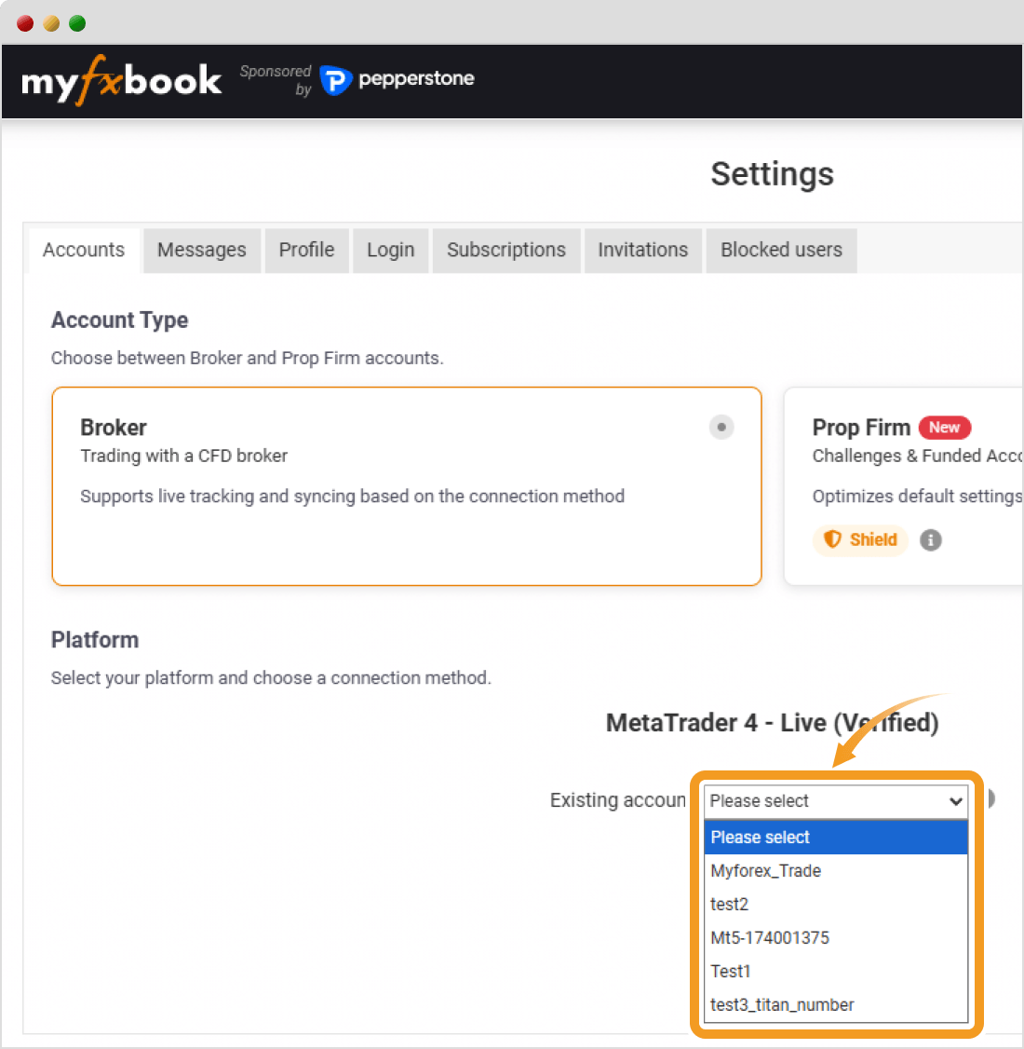
Task: Open the info icon beside Shield
Action: click(x=930, y=540)
